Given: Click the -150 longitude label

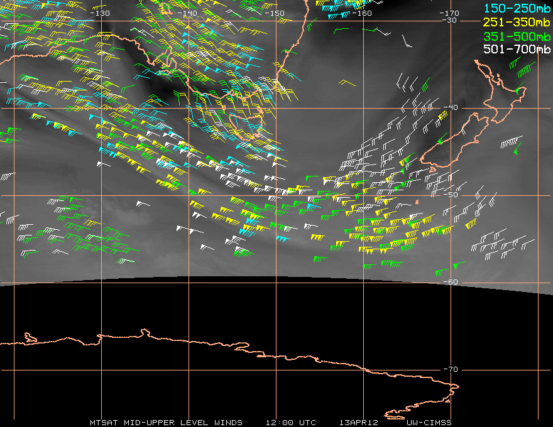Looking at the screenshot, I should (275, 13).
